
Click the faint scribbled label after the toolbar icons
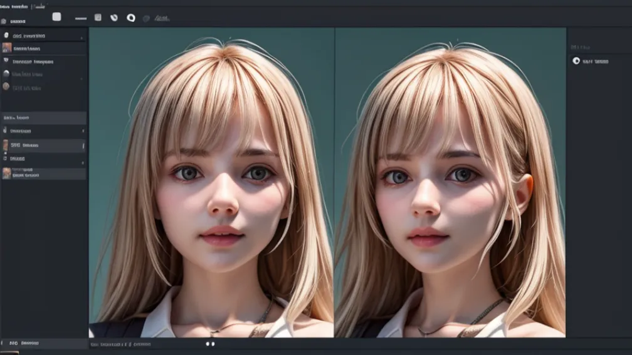(x=162, y=18)
